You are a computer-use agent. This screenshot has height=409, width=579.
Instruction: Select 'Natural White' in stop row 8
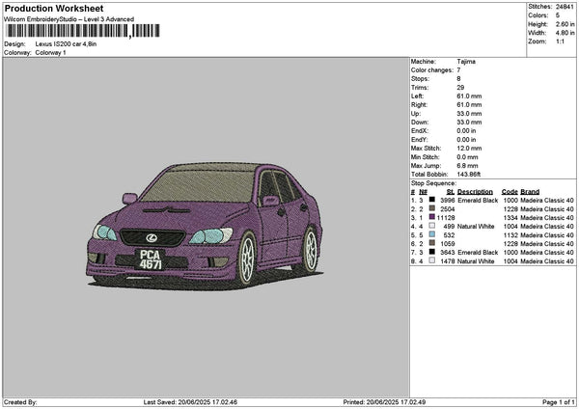(476, 261)
